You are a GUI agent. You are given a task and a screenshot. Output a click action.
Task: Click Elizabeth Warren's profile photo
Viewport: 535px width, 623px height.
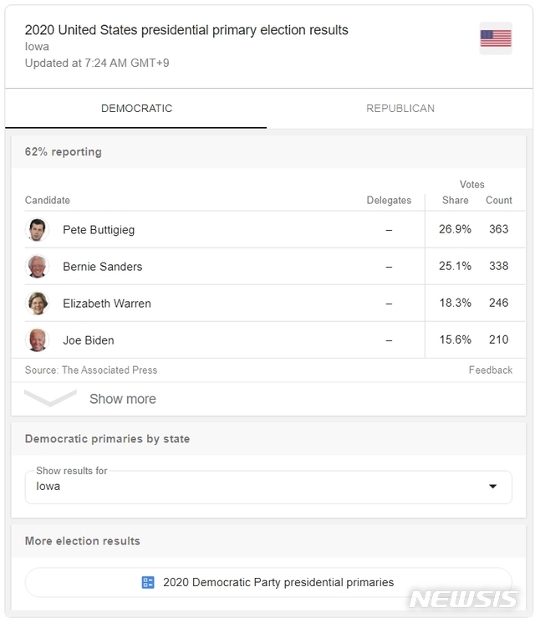[x=38, y=304]
